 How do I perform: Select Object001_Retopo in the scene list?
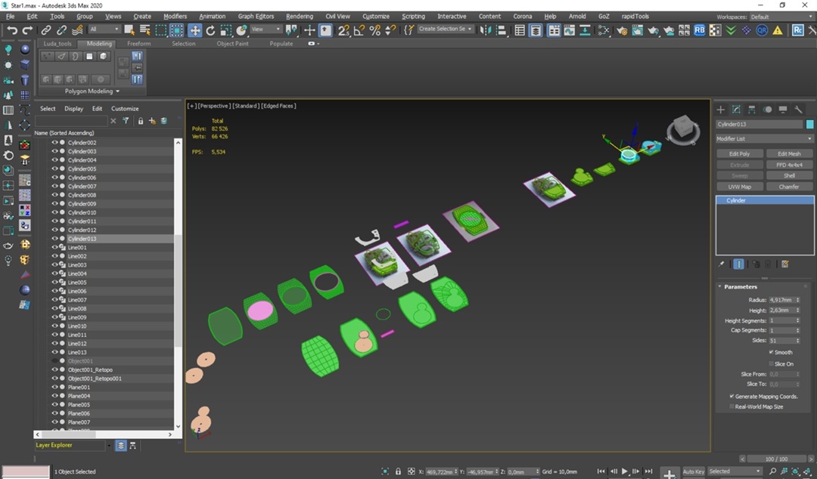coord(90,369)
